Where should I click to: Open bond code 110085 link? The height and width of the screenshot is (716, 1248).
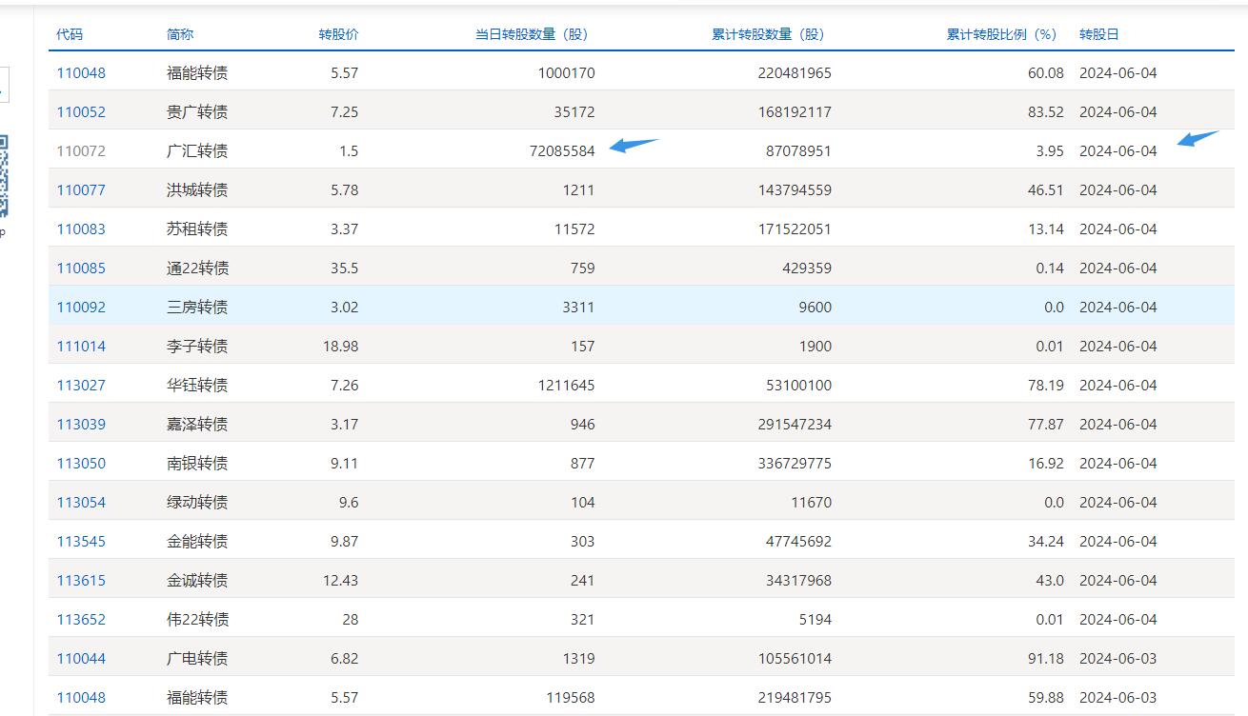click(x=81, y=268)
